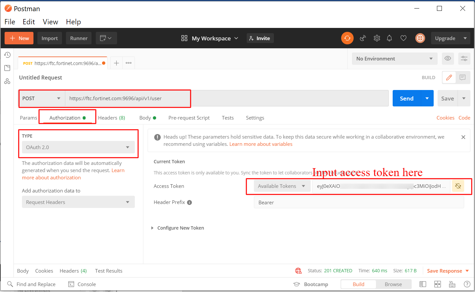The width and height of the screenshot is (475, 292).
Task: Open the APIs sidebar icon
Action: tap(7, 81)
